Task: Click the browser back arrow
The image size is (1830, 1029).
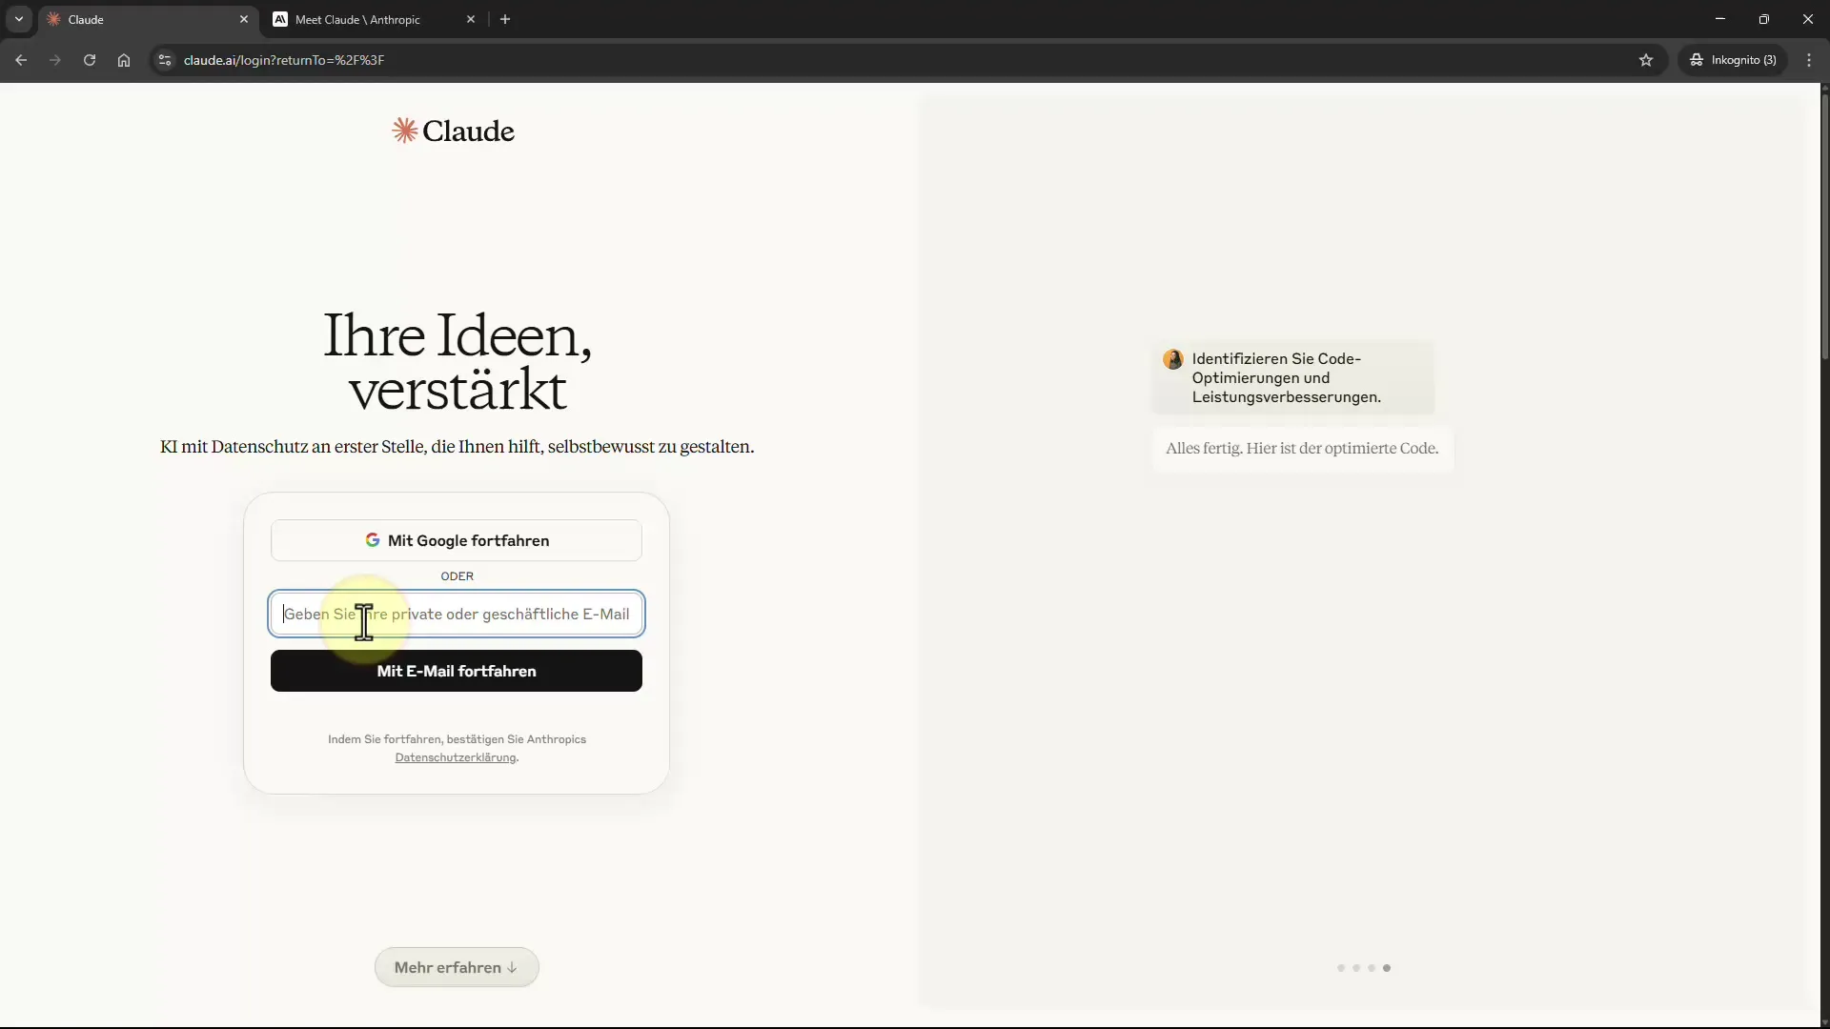Action: pos(21,60)
